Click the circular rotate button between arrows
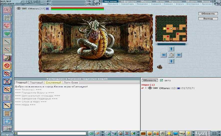 [171, 55]
